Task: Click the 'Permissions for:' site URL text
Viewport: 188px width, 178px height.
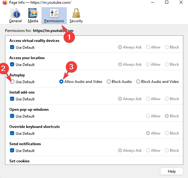Action: pos(53,31)
